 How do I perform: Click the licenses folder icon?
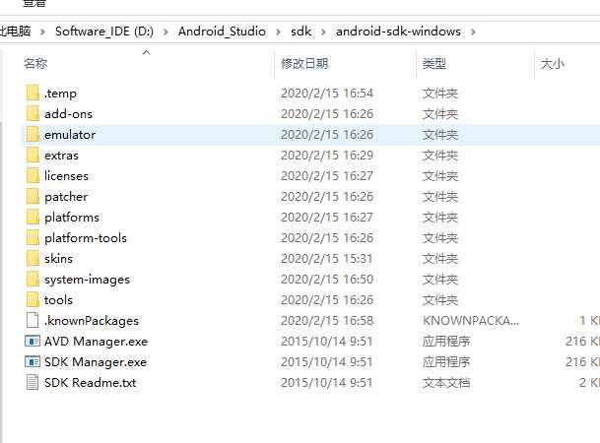[x=33, y=175]
